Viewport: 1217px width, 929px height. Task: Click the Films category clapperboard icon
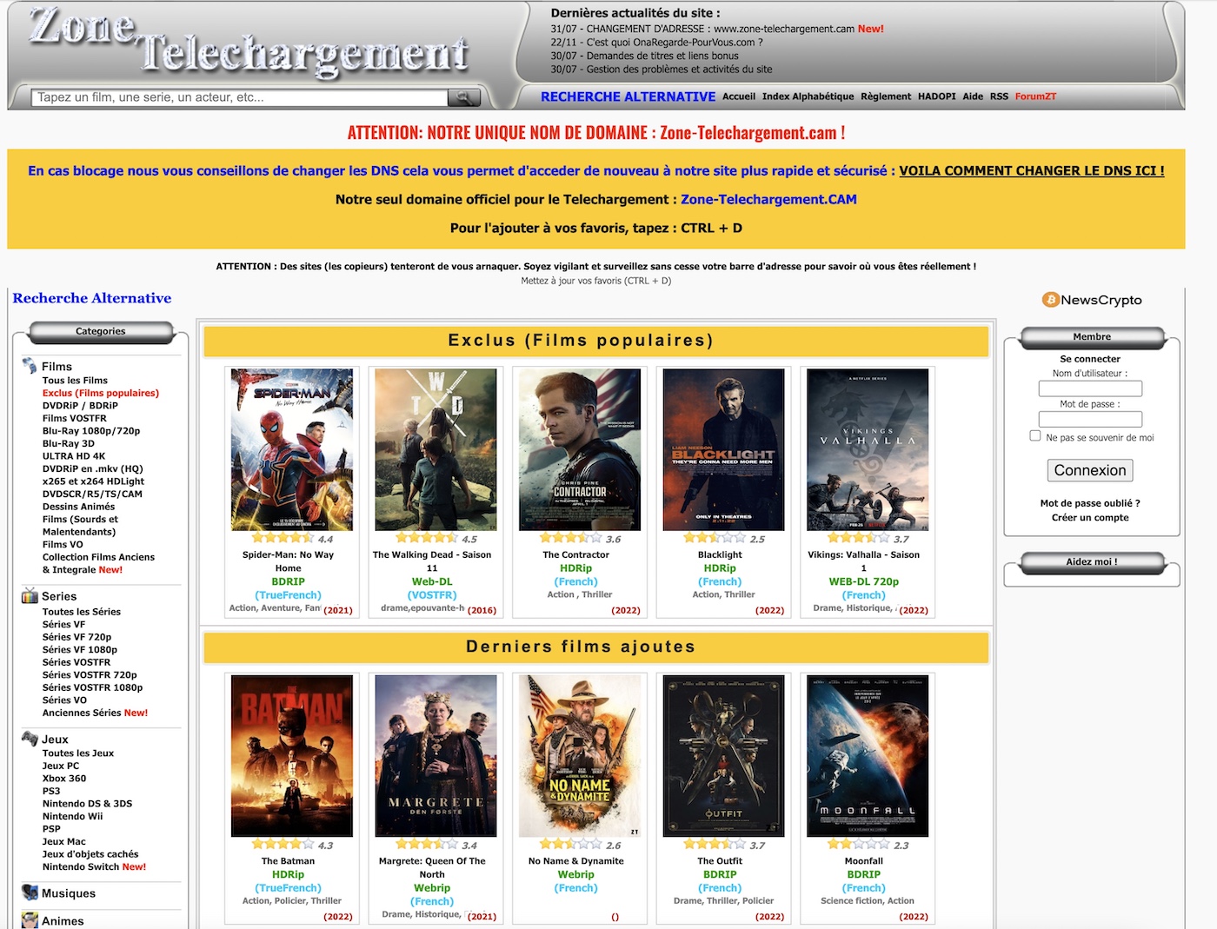[30, 366]
